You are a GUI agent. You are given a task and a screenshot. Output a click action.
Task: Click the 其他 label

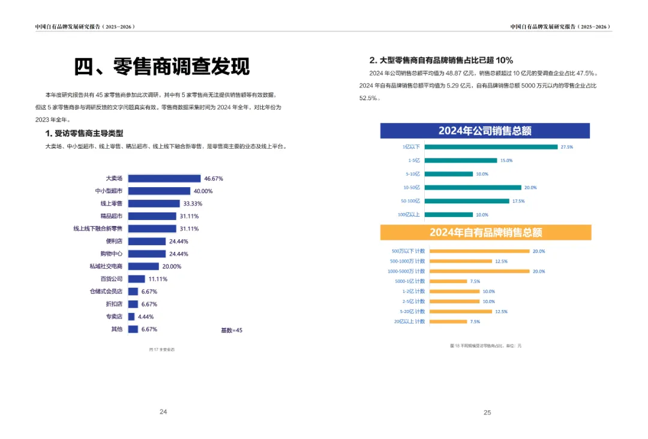click(117, 329)
